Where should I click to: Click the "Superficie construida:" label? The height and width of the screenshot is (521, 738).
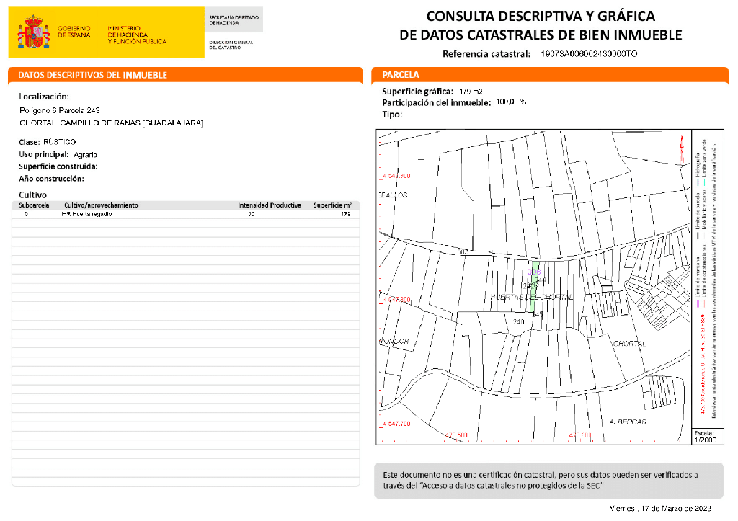click(58, 166)
